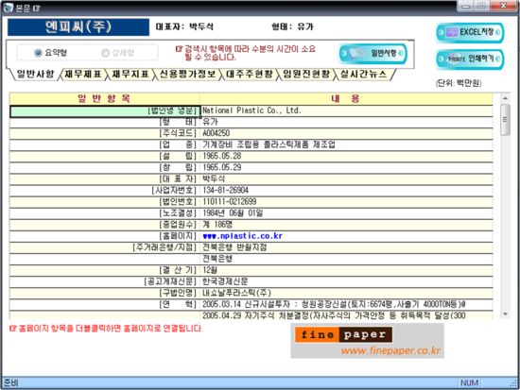The height and width of the screenshot is (390, 520).
Task: Click the 12월 settlement month value
Action: click(210, 270)
